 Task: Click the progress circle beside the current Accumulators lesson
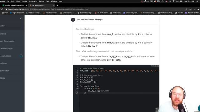[x=21, y=56]
